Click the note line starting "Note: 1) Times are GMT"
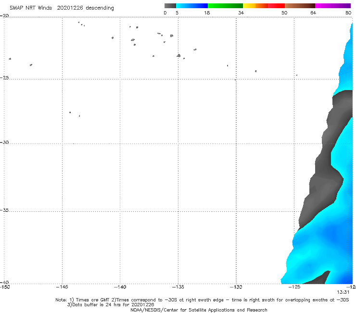The width and height of the screenshot is (356, 313). click(202, 300)
